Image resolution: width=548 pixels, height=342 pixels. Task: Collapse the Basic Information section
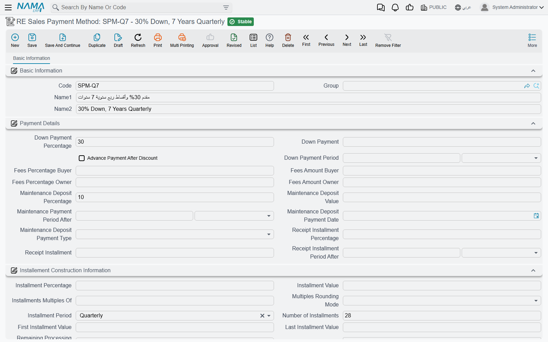[x=533, y=71]
